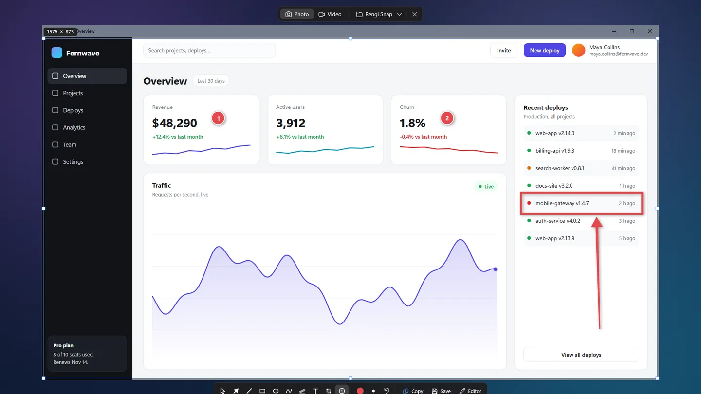Open the stroke size dot control

pyautogui.click(x=373, y=391)
